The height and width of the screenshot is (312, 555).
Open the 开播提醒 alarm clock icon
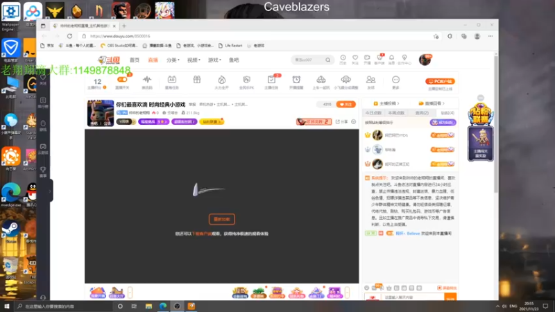point(296,82)
